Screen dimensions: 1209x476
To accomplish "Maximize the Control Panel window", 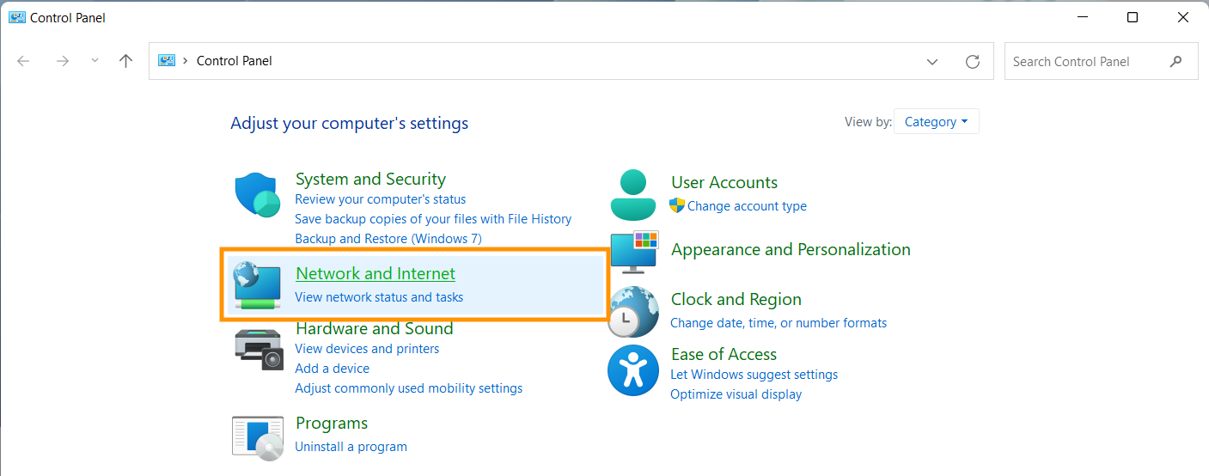I will pos(1133,17).
